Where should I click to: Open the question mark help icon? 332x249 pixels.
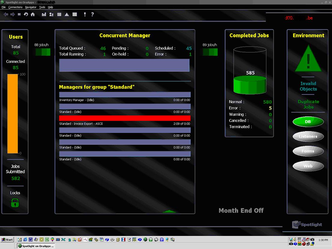[x=92, y=14]
